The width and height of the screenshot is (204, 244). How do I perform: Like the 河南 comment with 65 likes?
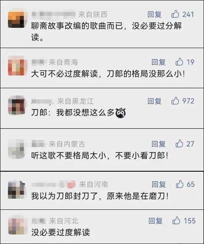click(180, 184)
